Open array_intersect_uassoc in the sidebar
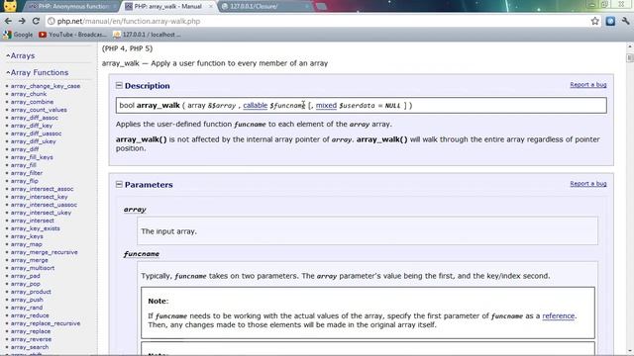 pos(44,205)
